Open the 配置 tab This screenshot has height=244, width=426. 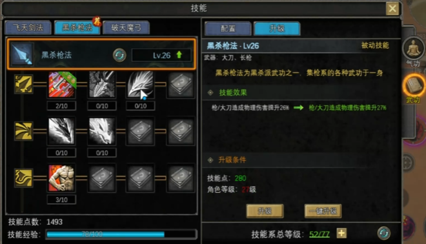(x=228, y=29)
